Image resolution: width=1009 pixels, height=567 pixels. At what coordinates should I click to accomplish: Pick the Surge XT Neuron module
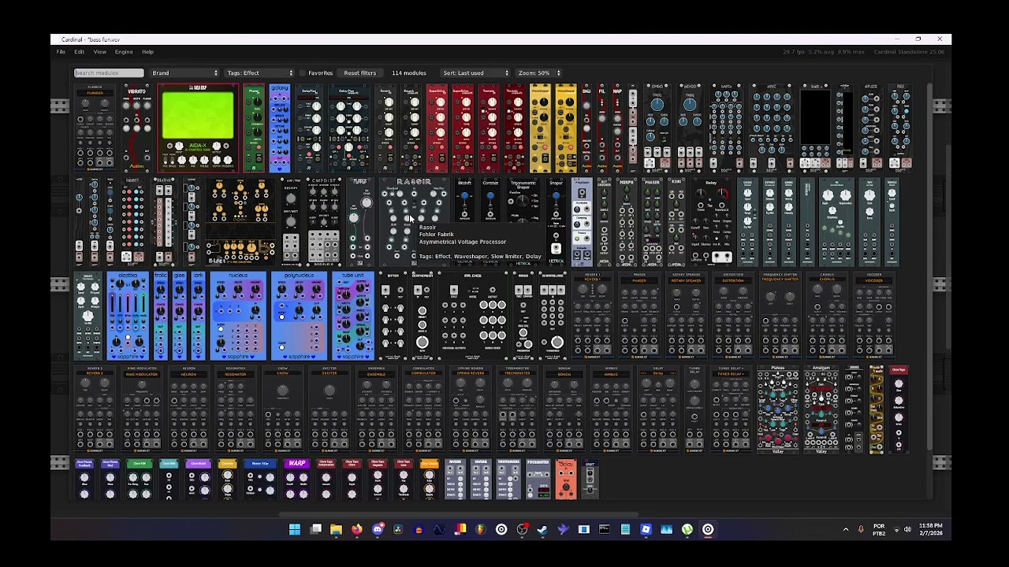pos(188,409)
